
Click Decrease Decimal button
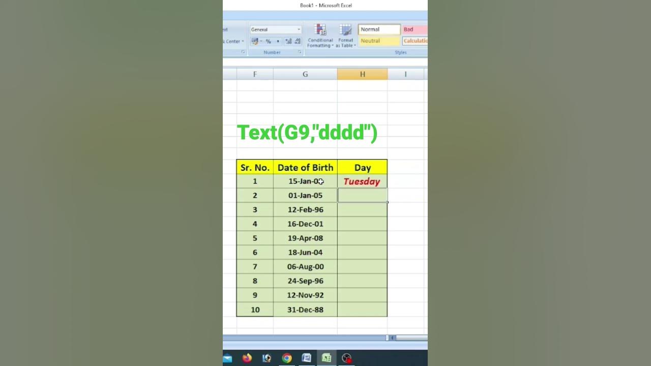[x=298, y=41]
